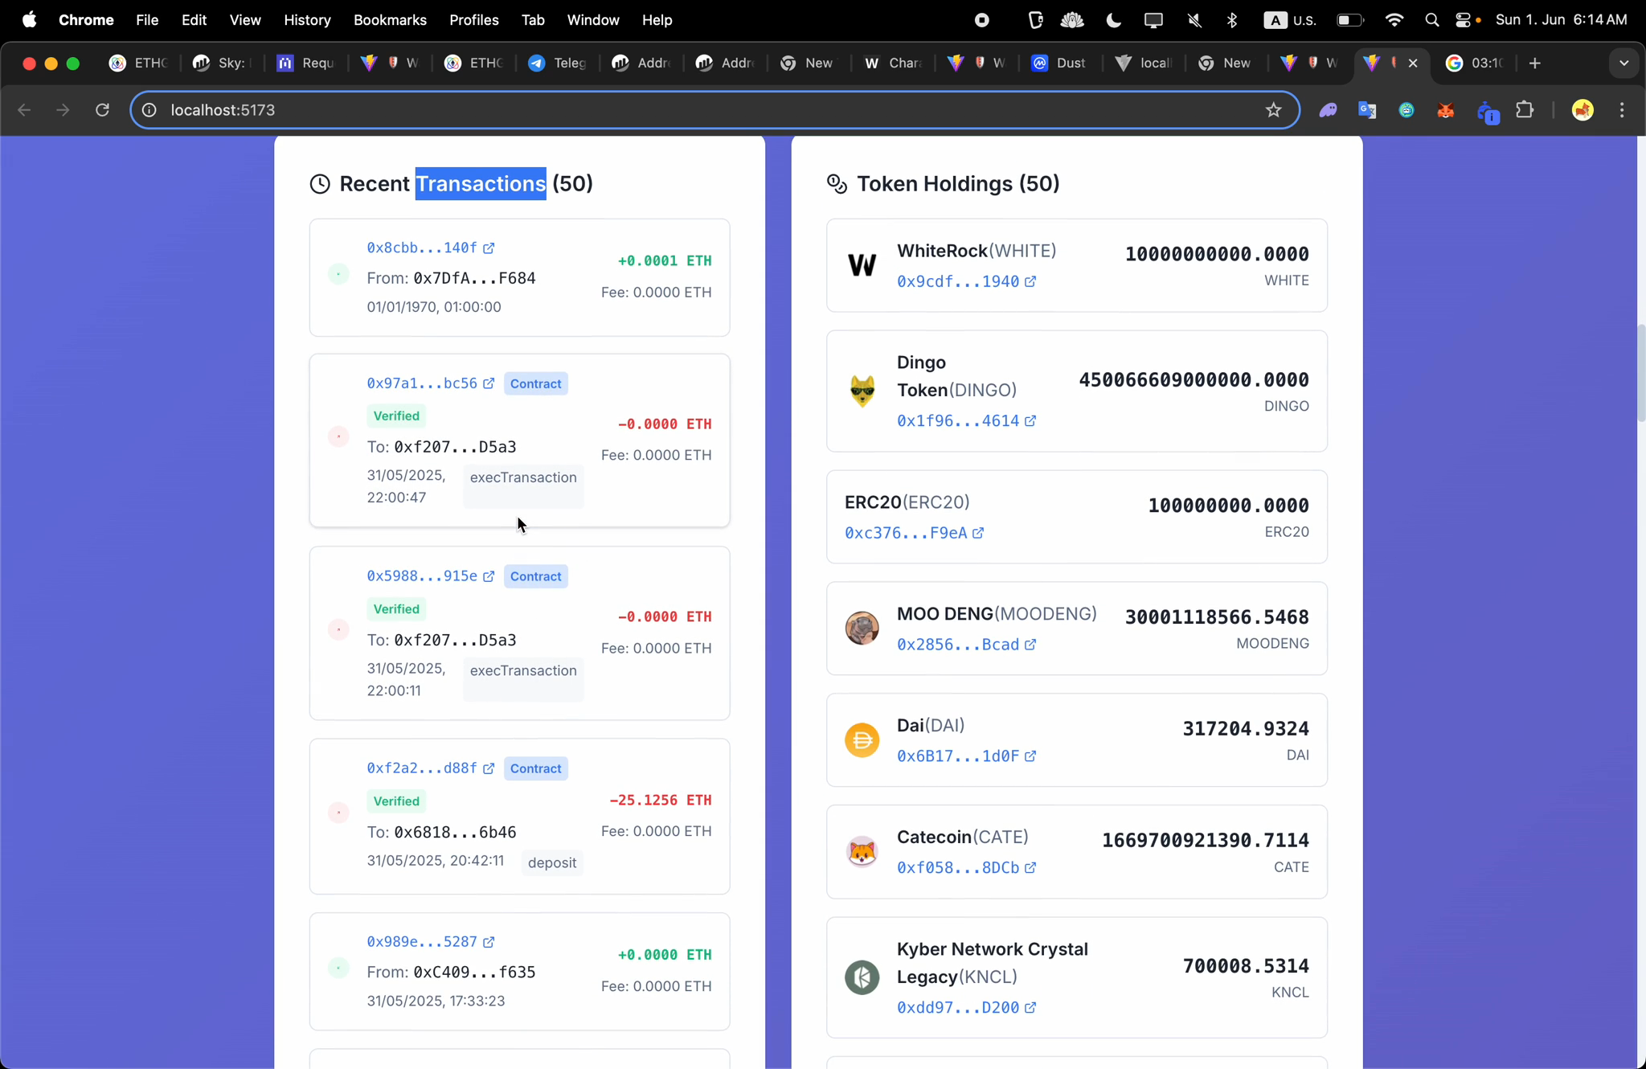View site information icon in address bar
This screenshot has width=1646, height=1069.
[x=149, y=110]
